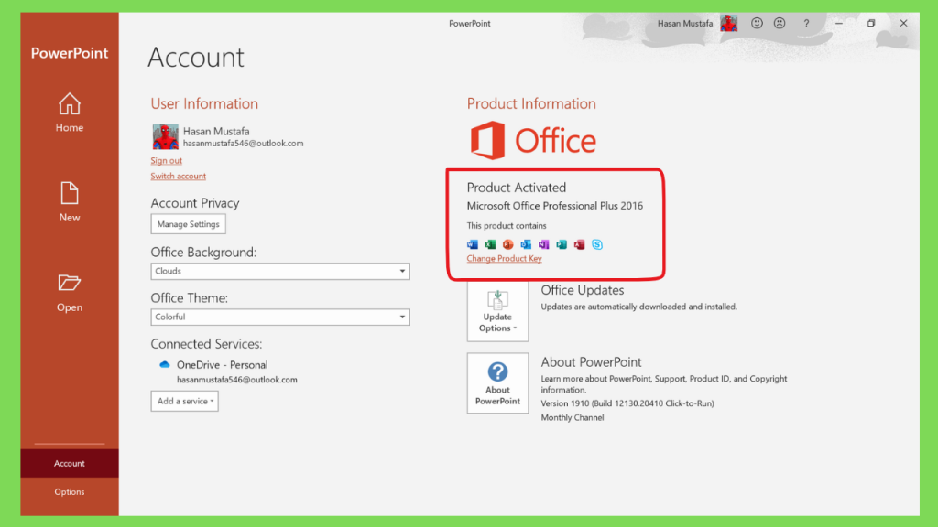
Task: Click the Account Privacy heading
Action: (x=195, y=203)
